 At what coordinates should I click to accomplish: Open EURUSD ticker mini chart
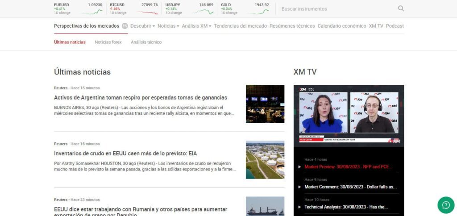click(92, 12)
